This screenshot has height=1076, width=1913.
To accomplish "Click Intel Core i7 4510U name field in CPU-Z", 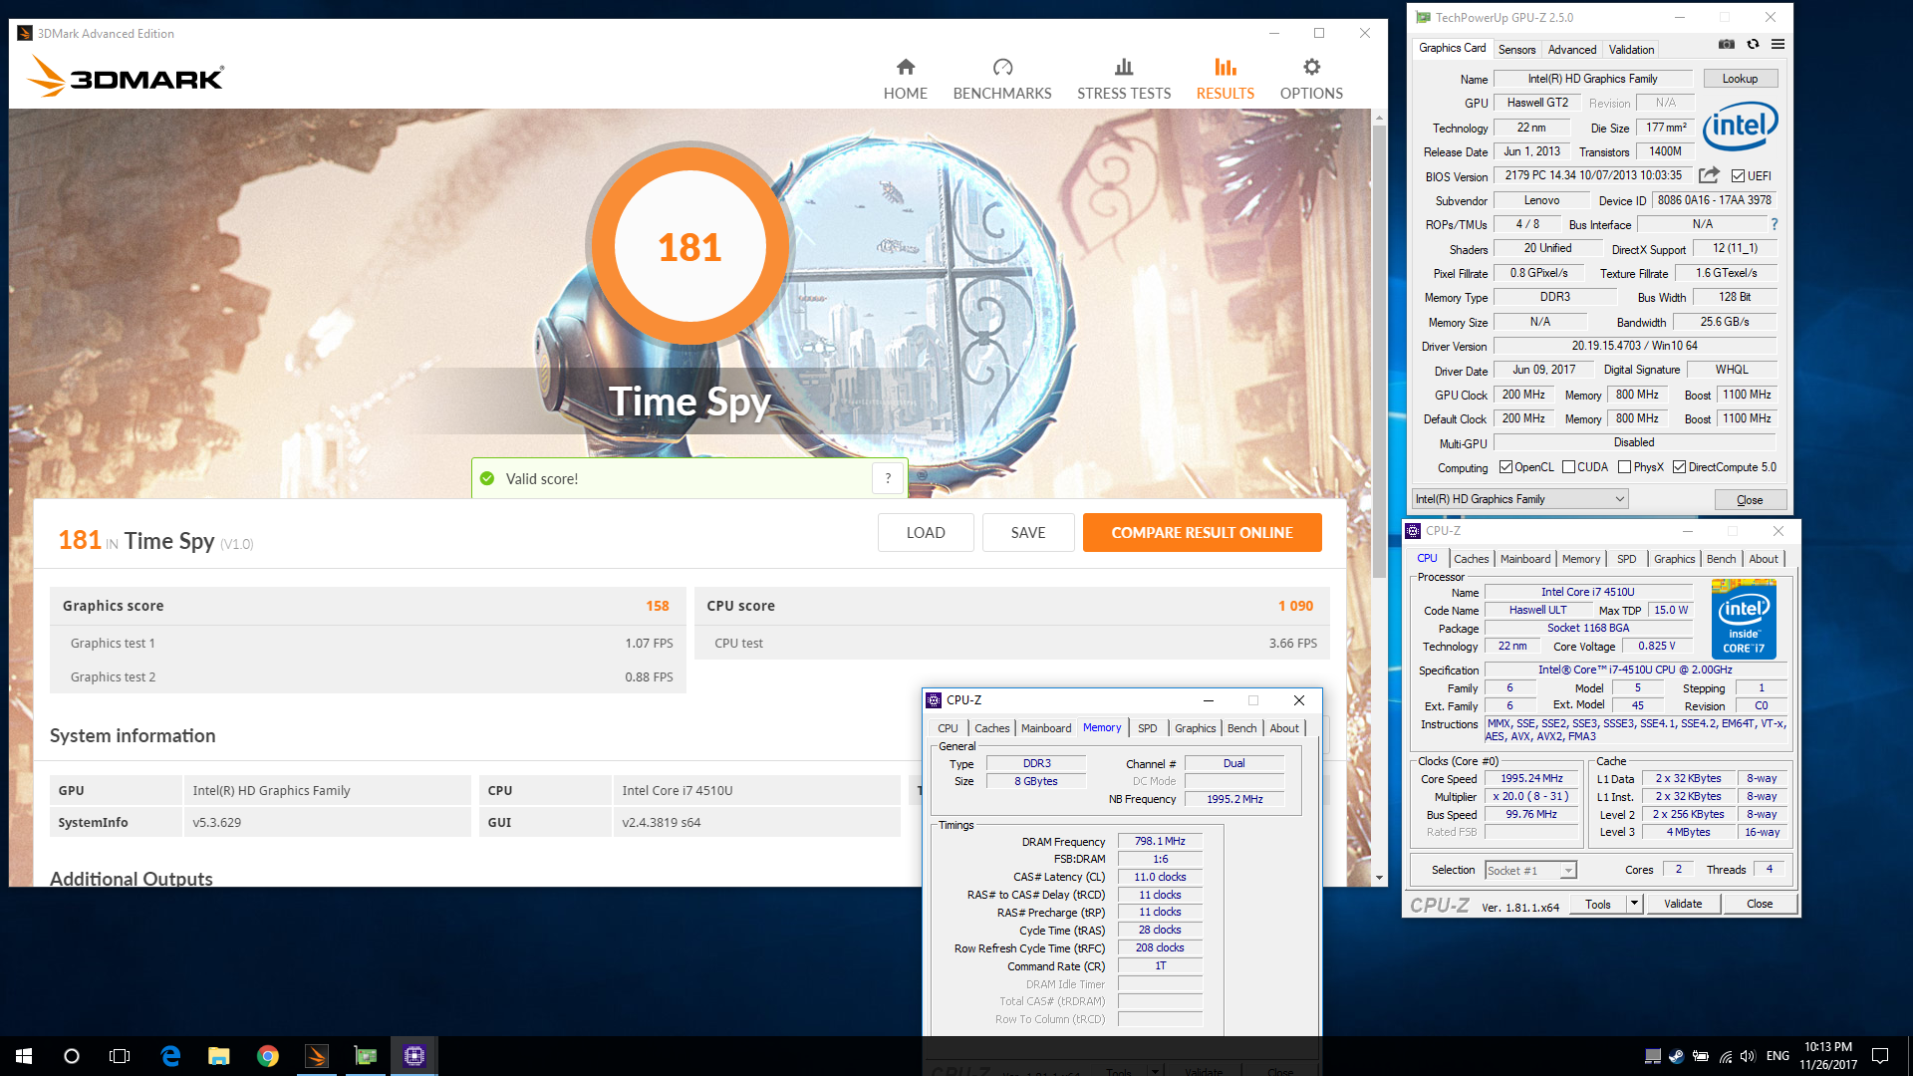I will coord(1587,592).
